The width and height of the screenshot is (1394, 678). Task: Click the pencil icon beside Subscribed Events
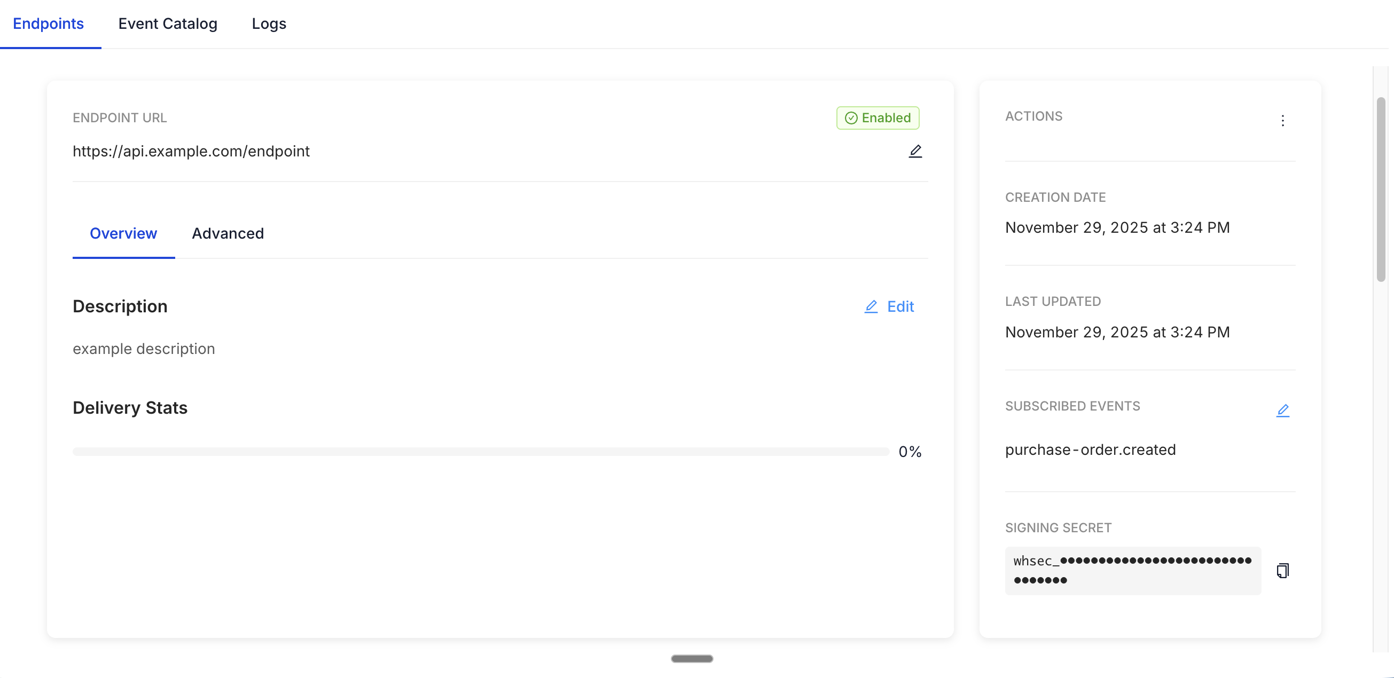pyautogui.click(x=1283, y=410)
